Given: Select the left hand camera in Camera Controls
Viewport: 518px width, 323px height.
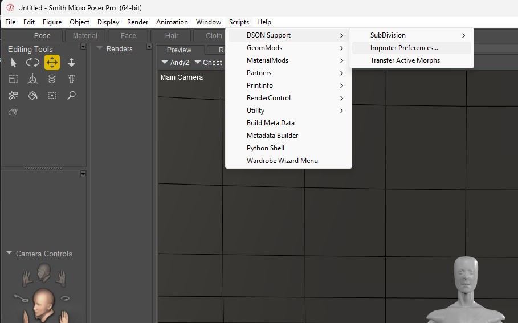Looking at the screenshot, I should point(27,278).
